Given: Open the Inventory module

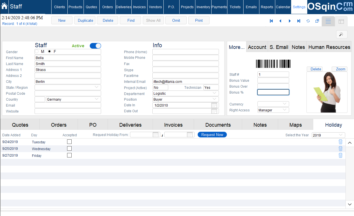Looking at the screenshot, I should pos(203,7).
